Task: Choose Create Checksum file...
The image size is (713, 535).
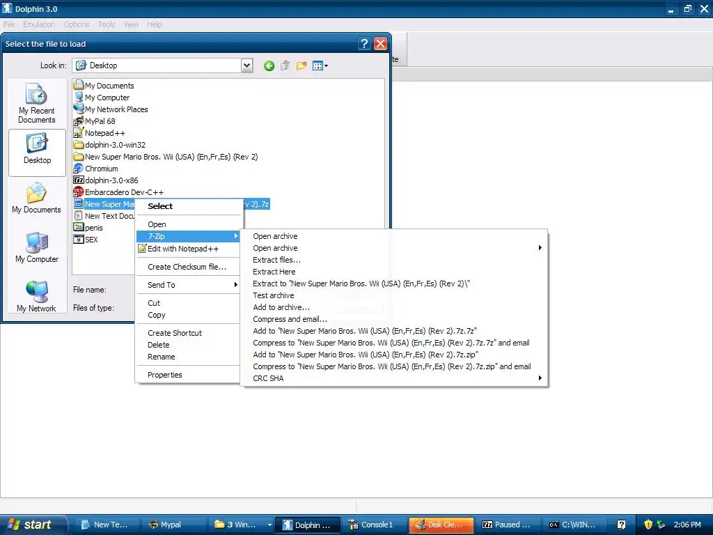Action: coord(188,267)
